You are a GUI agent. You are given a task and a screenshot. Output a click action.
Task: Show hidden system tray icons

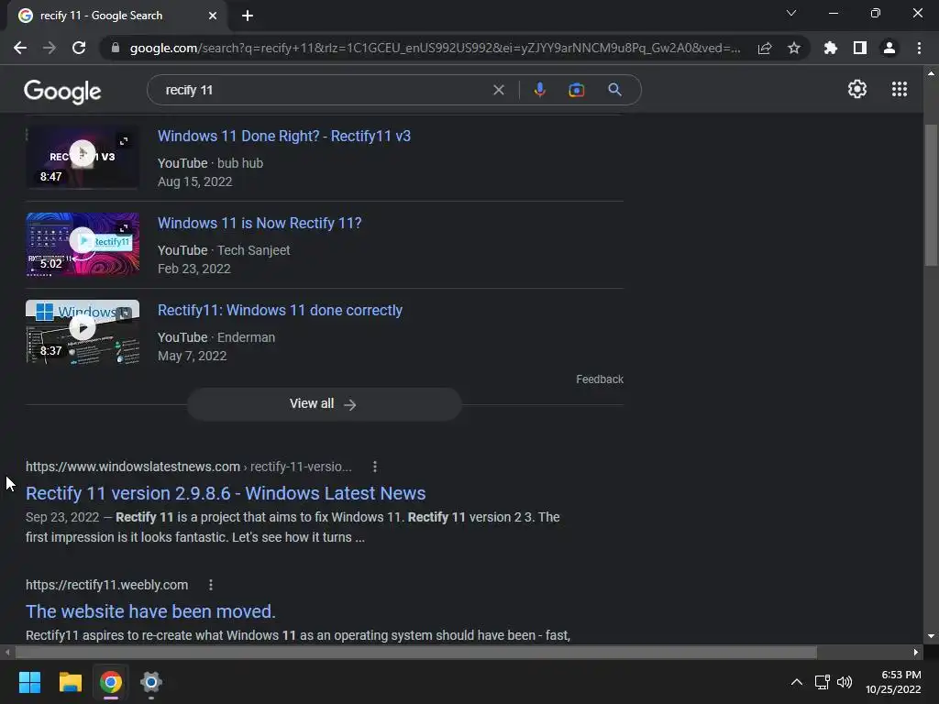(797, 682)
